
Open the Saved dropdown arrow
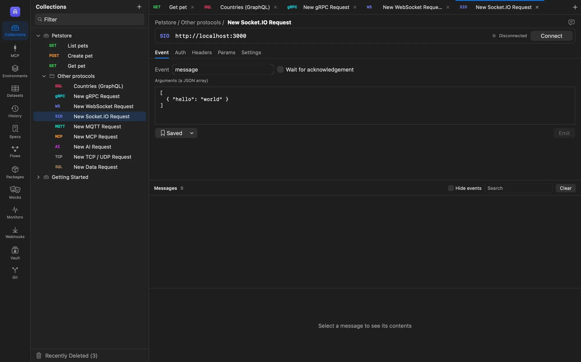(192, 133)
